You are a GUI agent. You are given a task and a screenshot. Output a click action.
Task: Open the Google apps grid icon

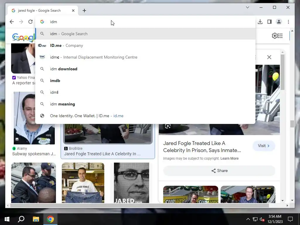[280, 36]
